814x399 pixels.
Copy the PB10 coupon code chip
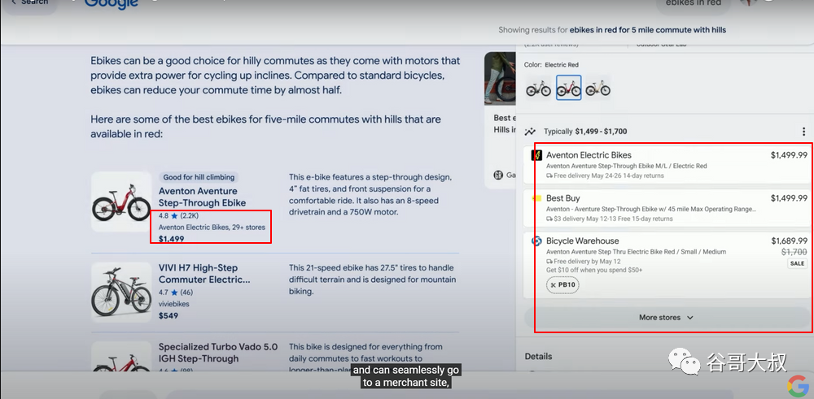[x=563, y=285]
